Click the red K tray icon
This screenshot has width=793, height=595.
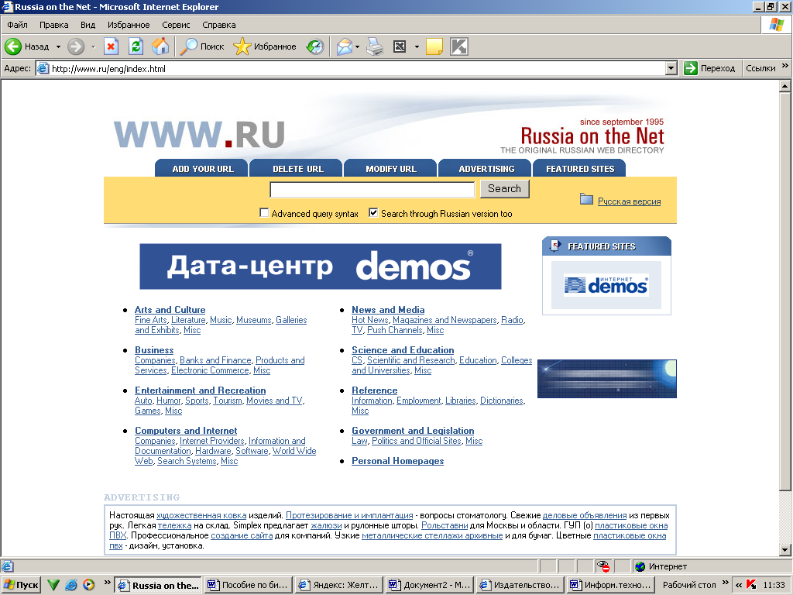(751, 585)
